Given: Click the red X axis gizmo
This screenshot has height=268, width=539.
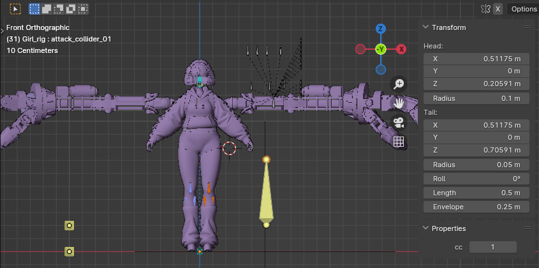Looking at the screenshot, I should [401, 49].
